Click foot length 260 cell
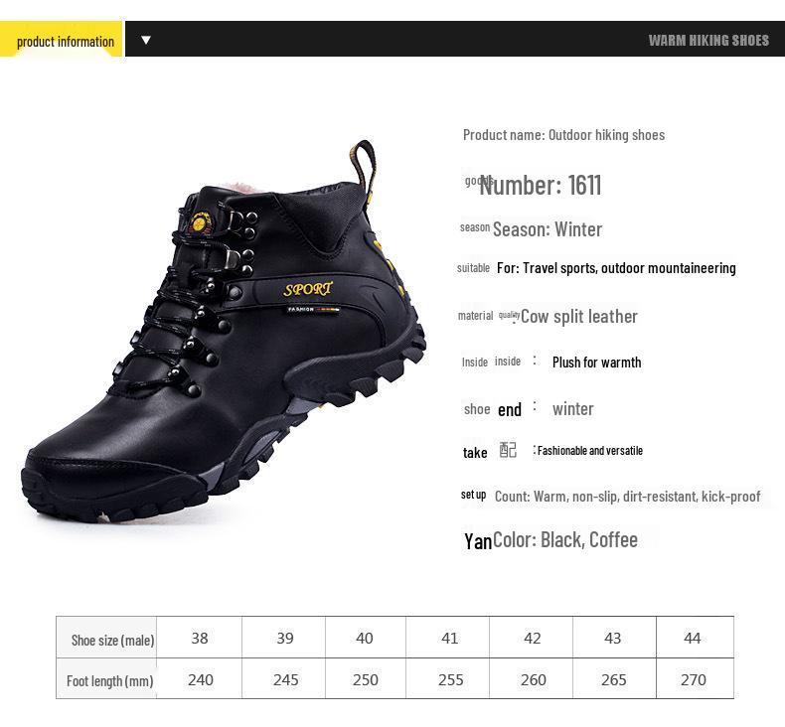The width and height of the screenshot is (785, 727). pyautogui.click(x=532, y=679)
